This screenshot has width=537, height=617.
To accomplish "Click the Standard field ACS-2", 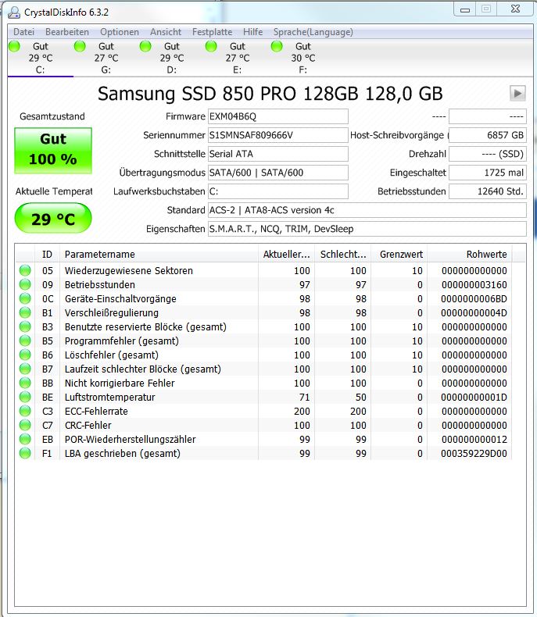I will click(x=367, y=210).
